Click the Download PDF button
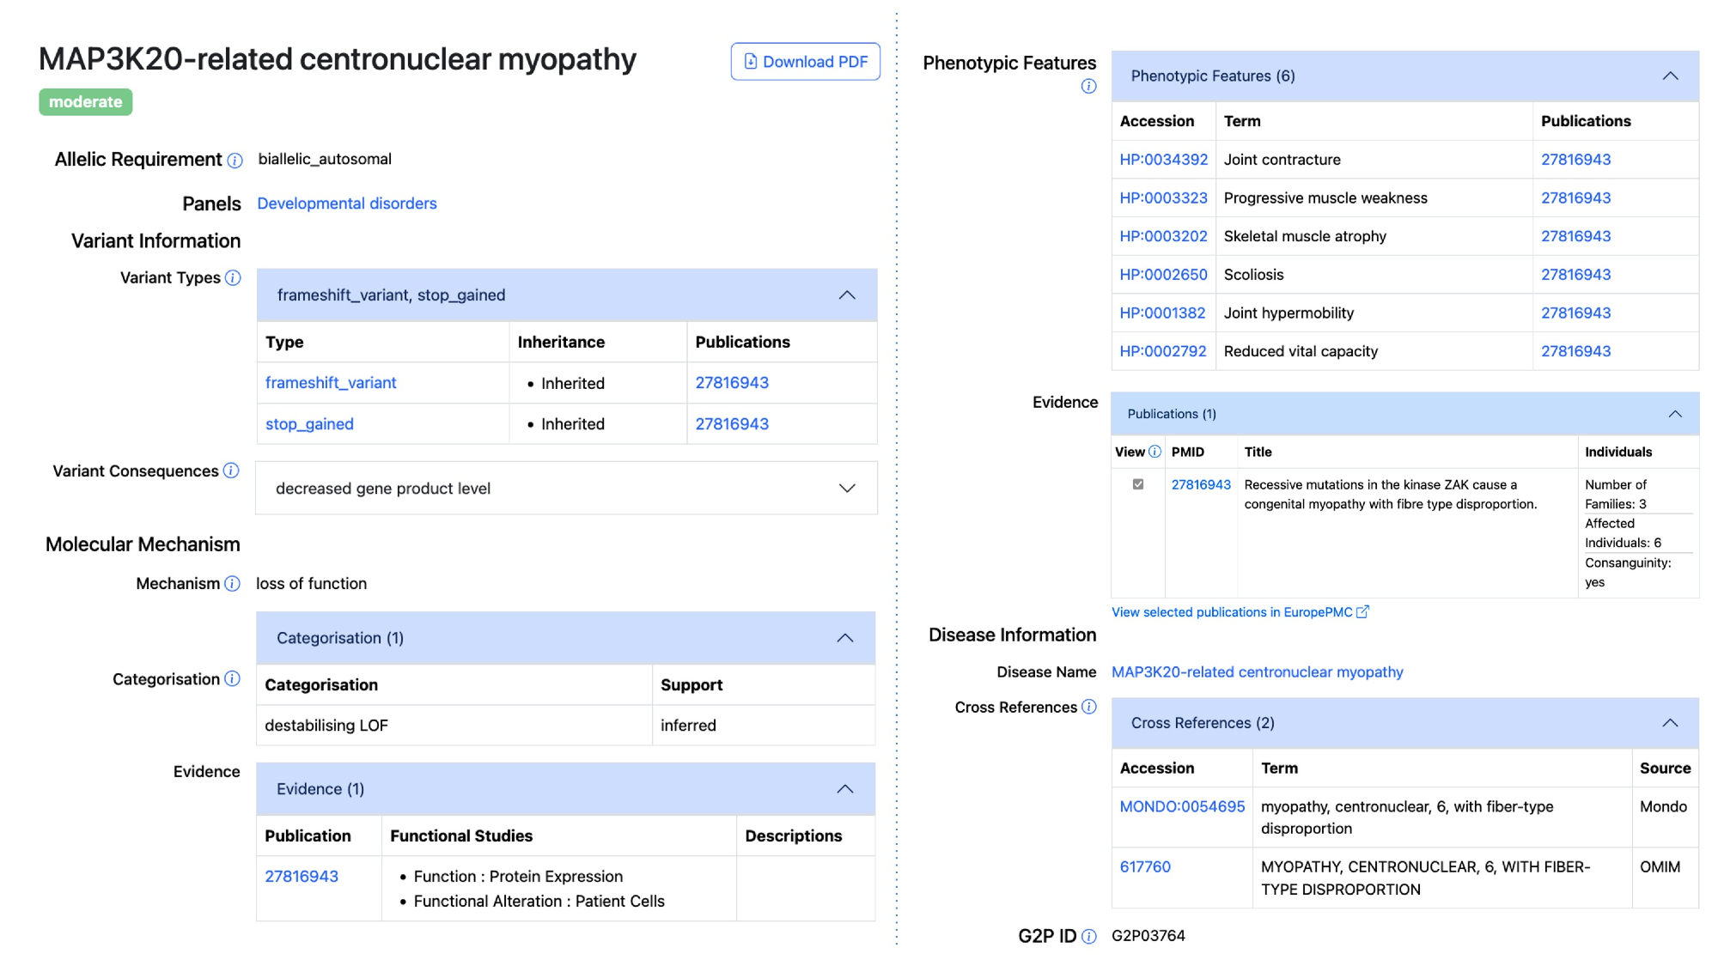The image size is (1718, 966). click(805, 62)
